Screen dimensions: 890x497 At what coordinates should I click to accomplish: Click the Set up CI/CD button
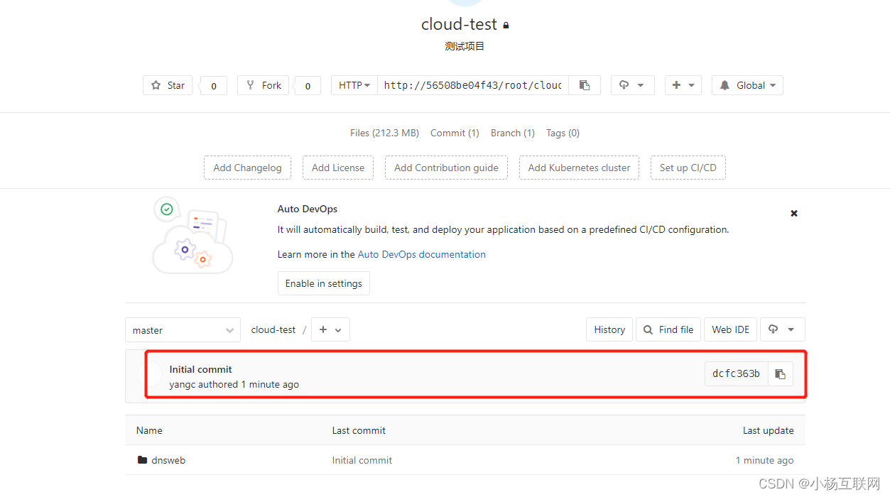688,168
